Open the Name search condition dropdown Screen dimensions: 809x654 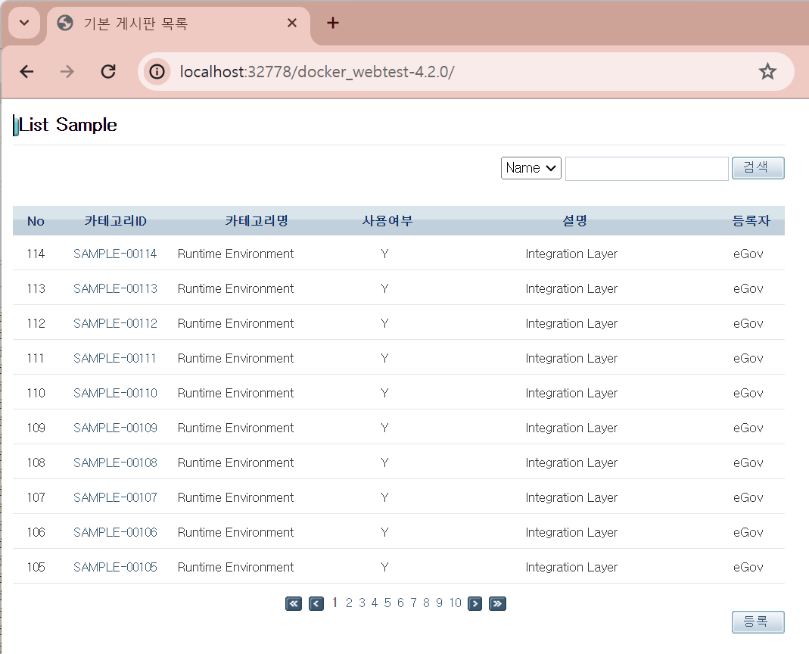point(531,168)
